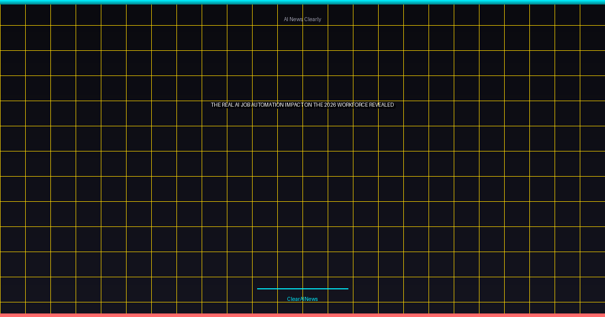Viewport: 605px width, 317px height.
Task: Click the word 'JOB' in the headline
Action: click(x=246, y=105)
